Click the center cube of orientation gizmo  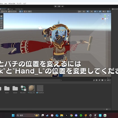pyautogui.click(x=105, y=19)
